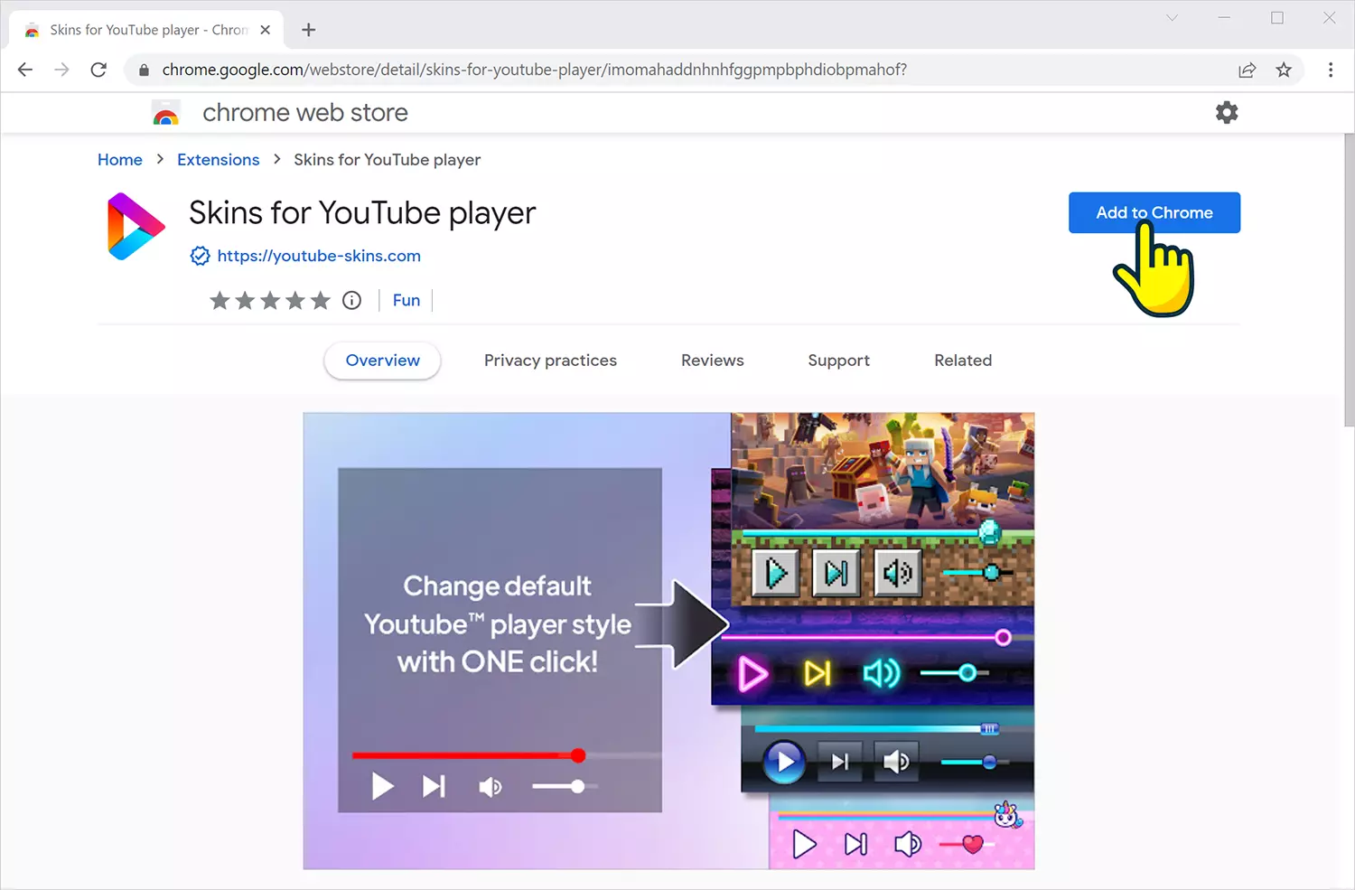Go back with the browser back arrow

pos(25,70)
